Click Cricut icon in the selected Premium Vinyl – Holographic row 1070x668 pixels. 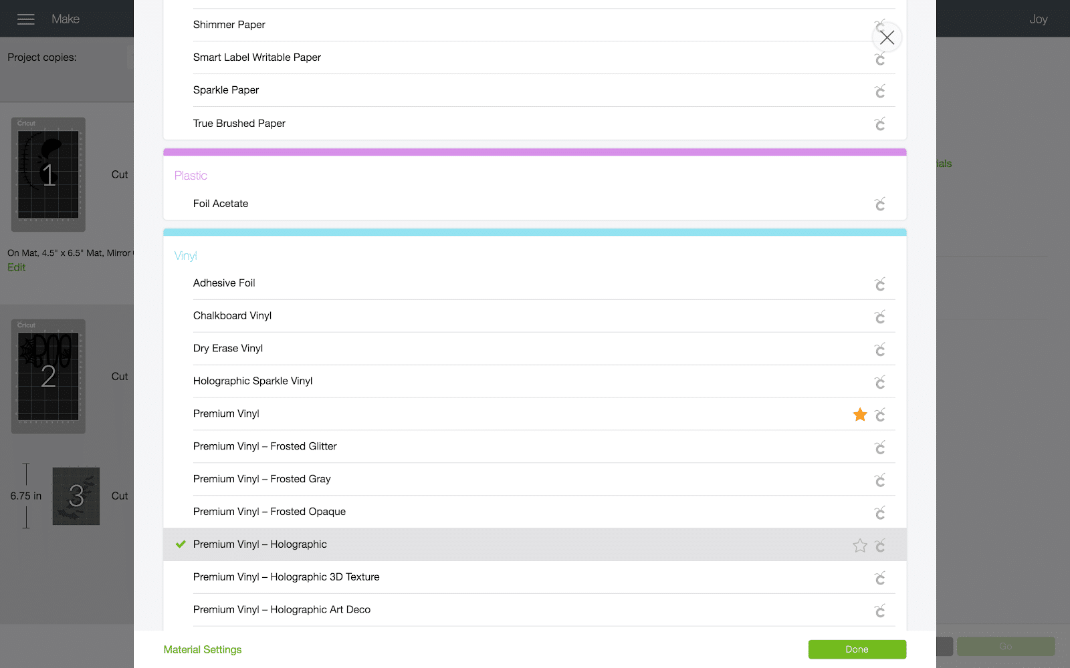(x=880, y=546)
